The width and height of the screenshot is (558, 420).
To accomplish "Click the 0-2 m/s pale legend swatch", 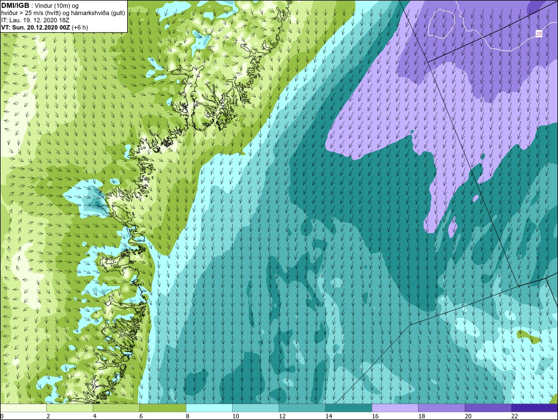I will coord(23,408).
